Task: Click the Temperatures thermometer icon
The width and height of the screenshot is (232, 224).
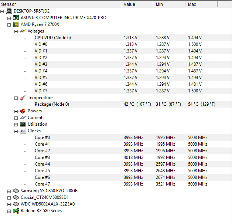Action: pyautogui.click(x=23, y=98)
